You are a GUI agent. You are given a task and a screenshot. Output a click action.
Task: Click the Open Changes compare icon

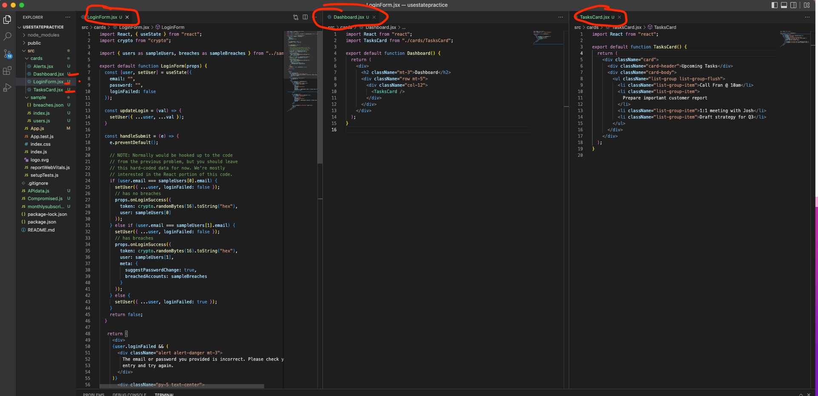[x=296, y=17]
